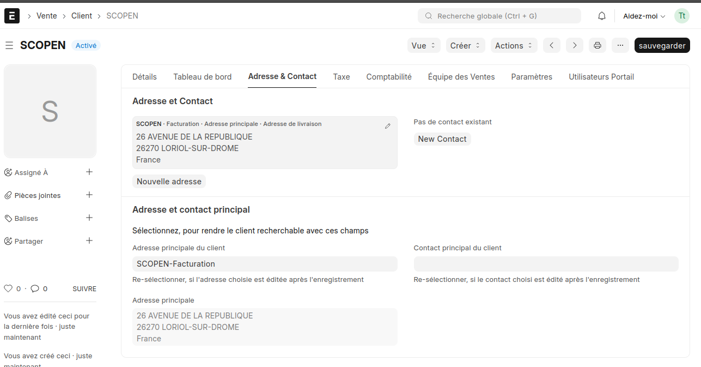Click the Partager label
Image resolution: width=701 pixels, height=367 pixels.
[29, 241]
